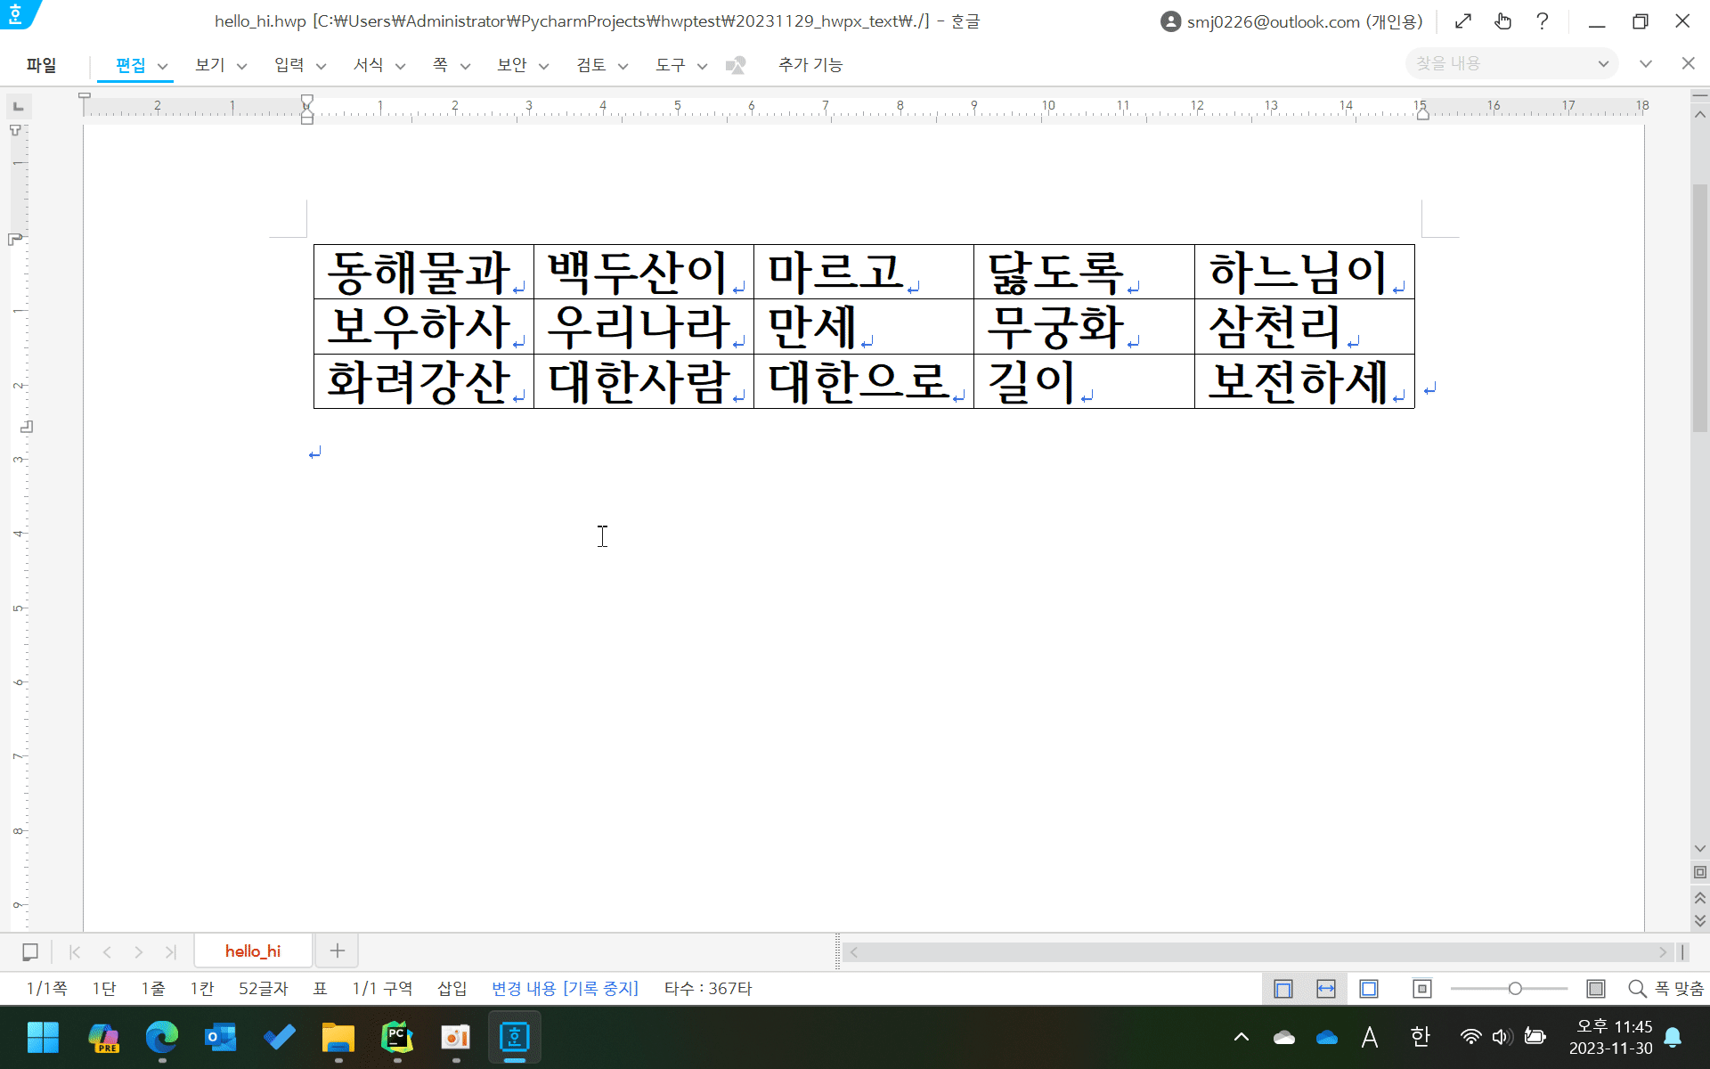Image resolution: width=1710 pixels, height=1069 pixels.
Task: Click the page outline view icon in status bar
Action: click(x=1283, y=989)
